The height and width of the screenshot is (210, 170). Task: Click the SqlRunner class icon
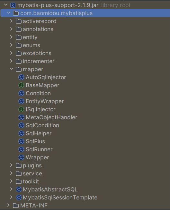point(21,149)
